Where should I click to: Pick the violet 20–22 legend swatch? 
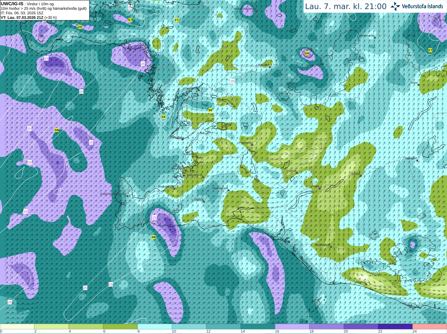tap(361, 327)
